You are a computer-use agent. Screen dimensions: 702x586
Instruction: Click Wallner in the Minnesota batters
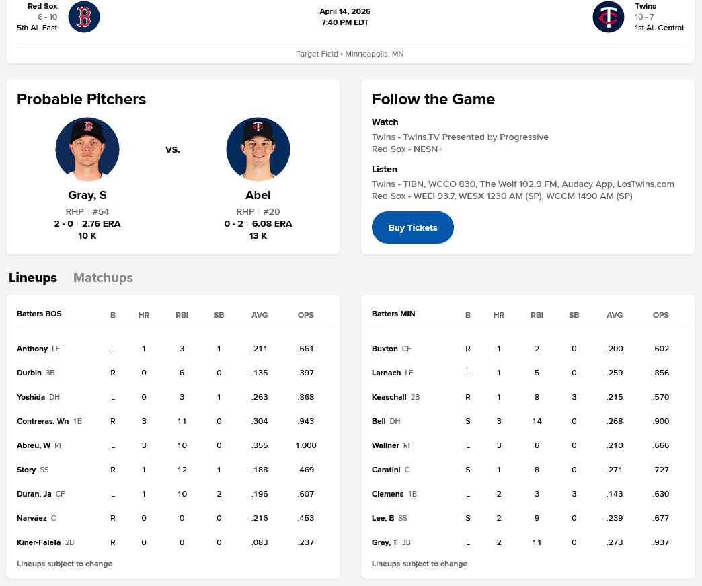[385, 445]
